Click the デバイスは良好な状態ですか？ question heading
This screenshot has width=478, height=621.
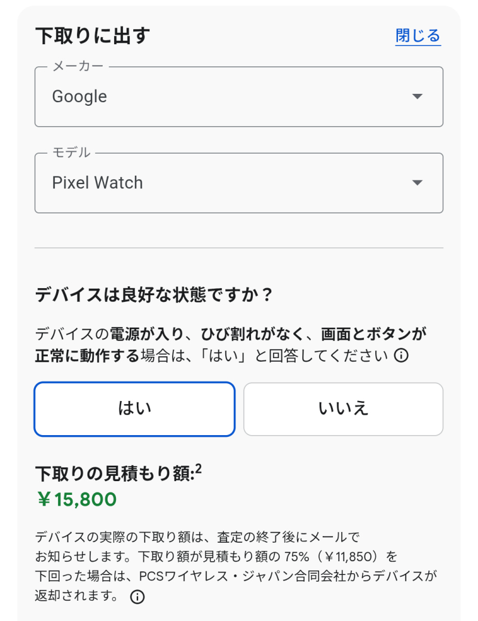click(x=154, y=295)
